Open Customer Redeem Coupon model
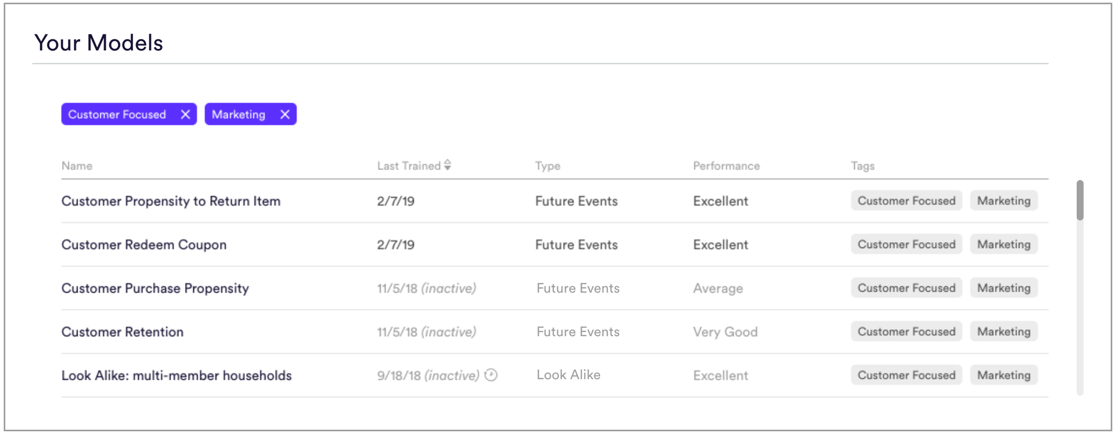 144,244
